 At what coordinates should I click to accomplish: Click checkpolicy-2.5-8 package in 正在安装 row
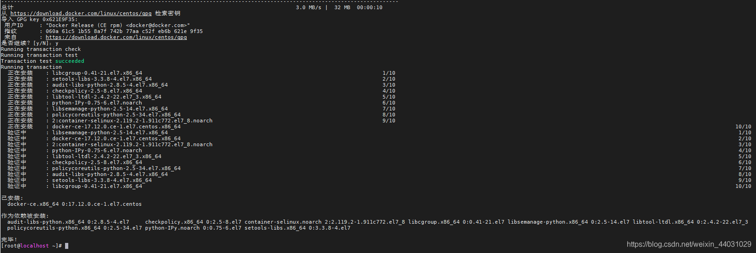coord(97,91)
